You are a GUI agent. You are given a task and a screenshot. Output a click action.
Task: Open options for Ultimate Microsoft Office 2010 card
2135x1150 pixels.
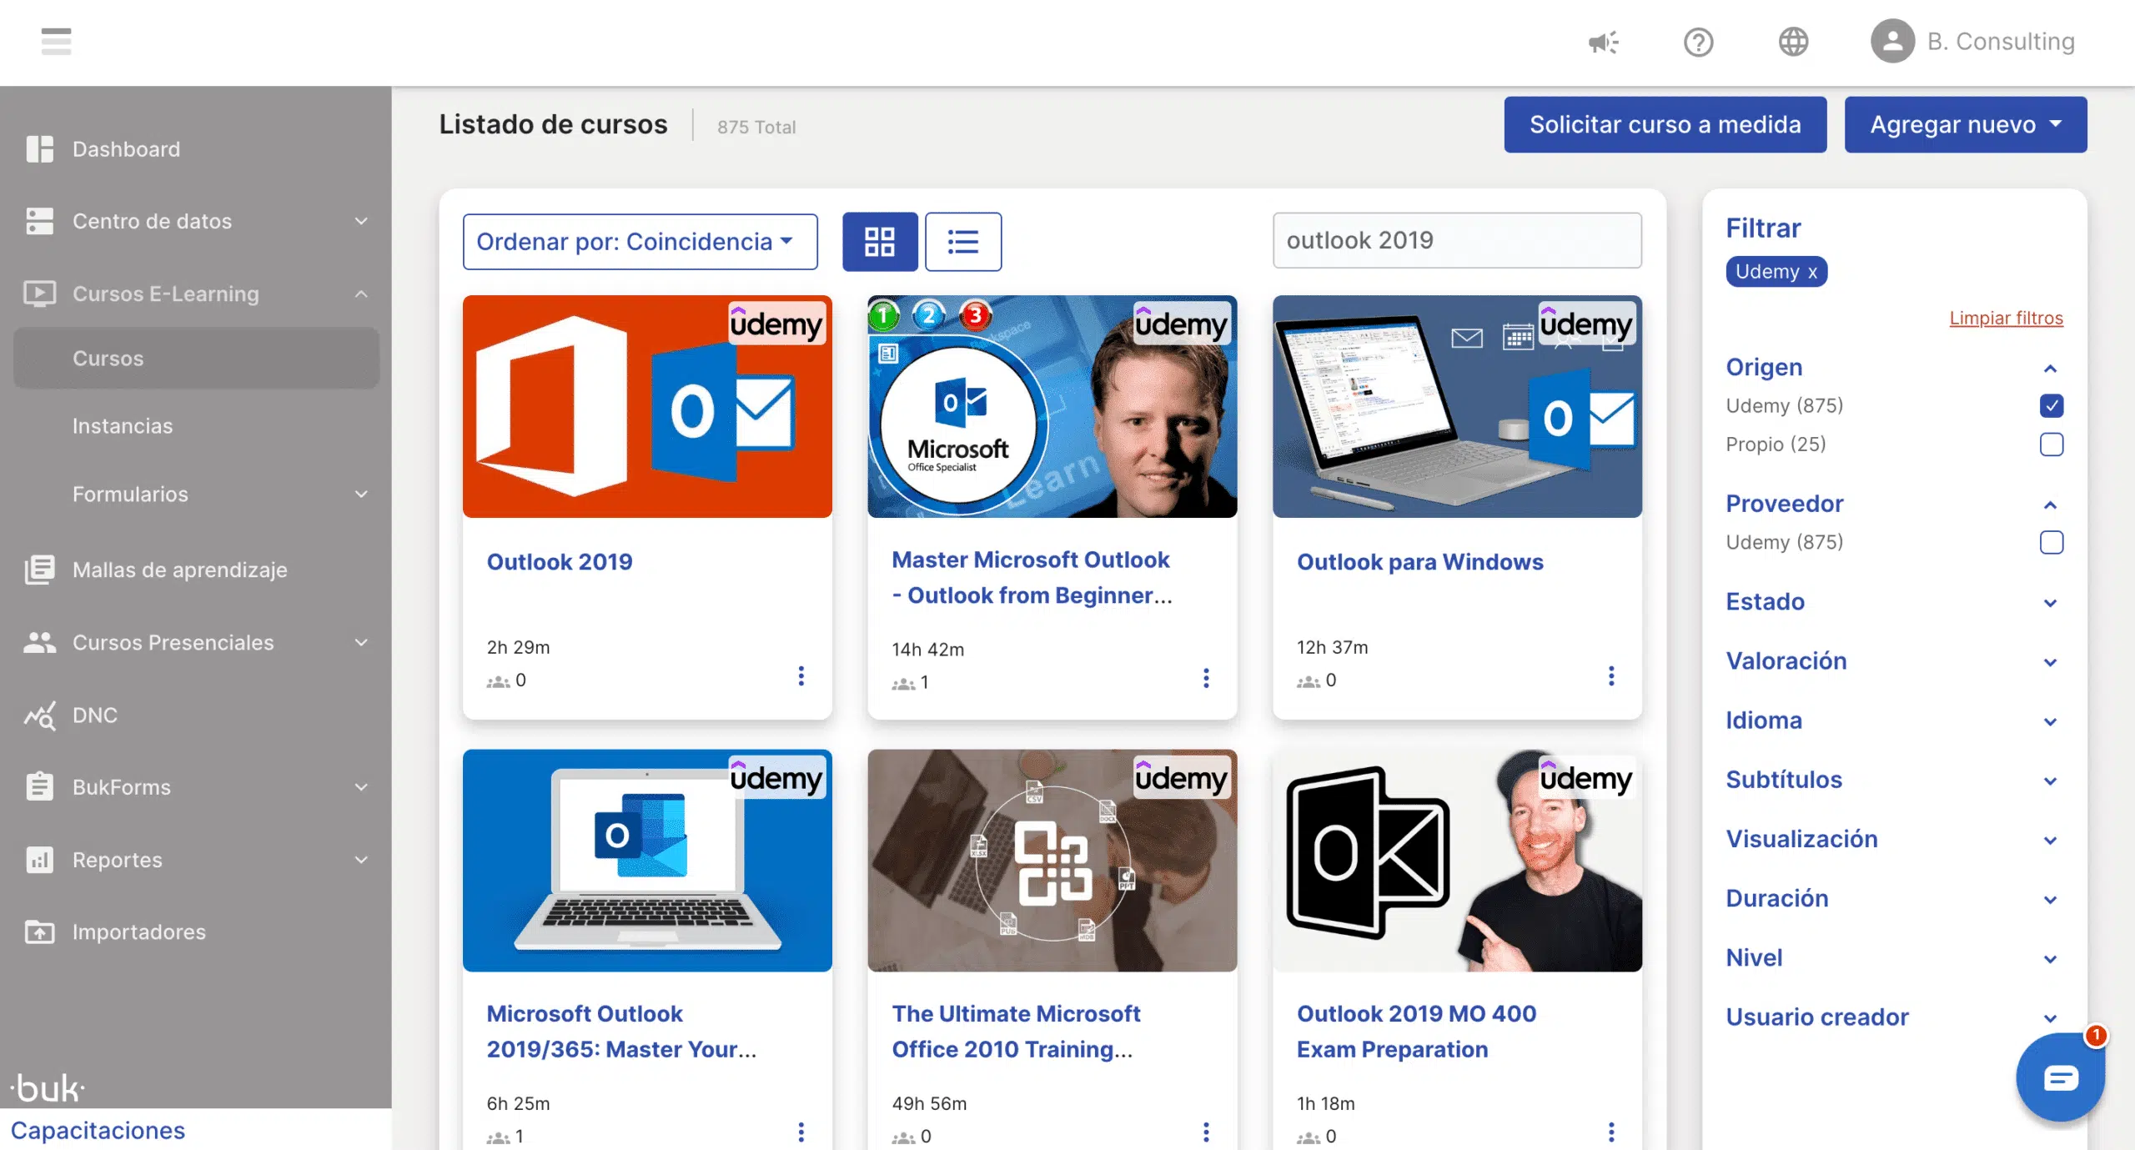(1206, 1132)
